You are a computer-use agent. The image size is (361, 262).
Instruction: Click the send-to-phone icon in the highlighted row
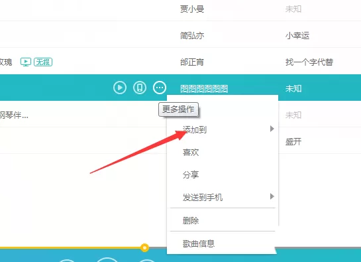click(140, 88)
